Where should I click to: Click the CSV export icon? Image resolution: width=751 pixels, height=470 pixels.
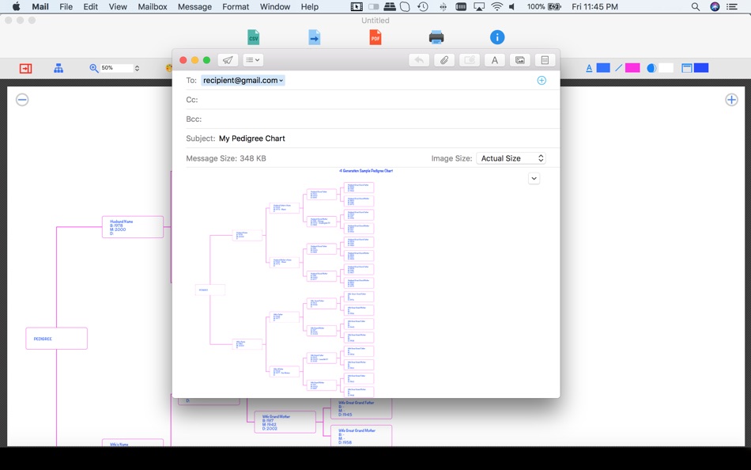[253, 37]
